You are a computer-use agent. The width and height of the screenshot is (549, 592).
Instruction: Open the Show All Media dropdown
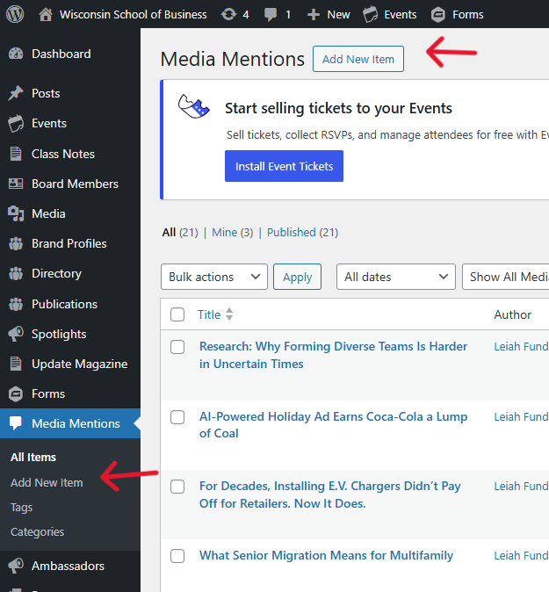(506, 277)
